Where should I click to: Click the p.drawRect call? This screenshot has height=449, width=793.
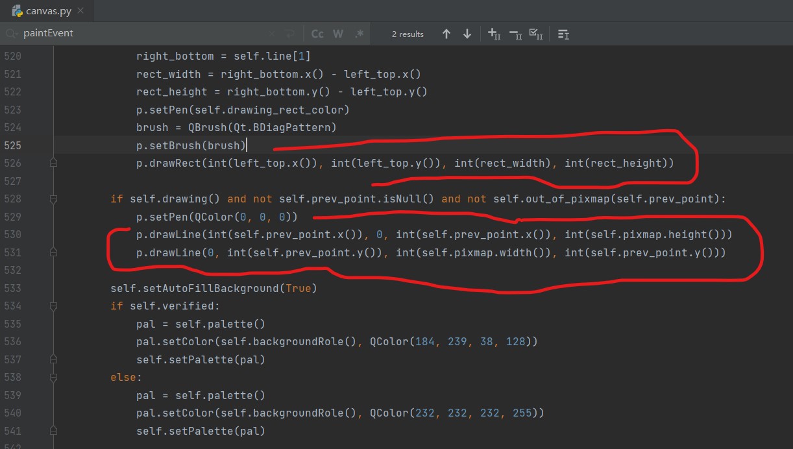(x=405, y=163)
